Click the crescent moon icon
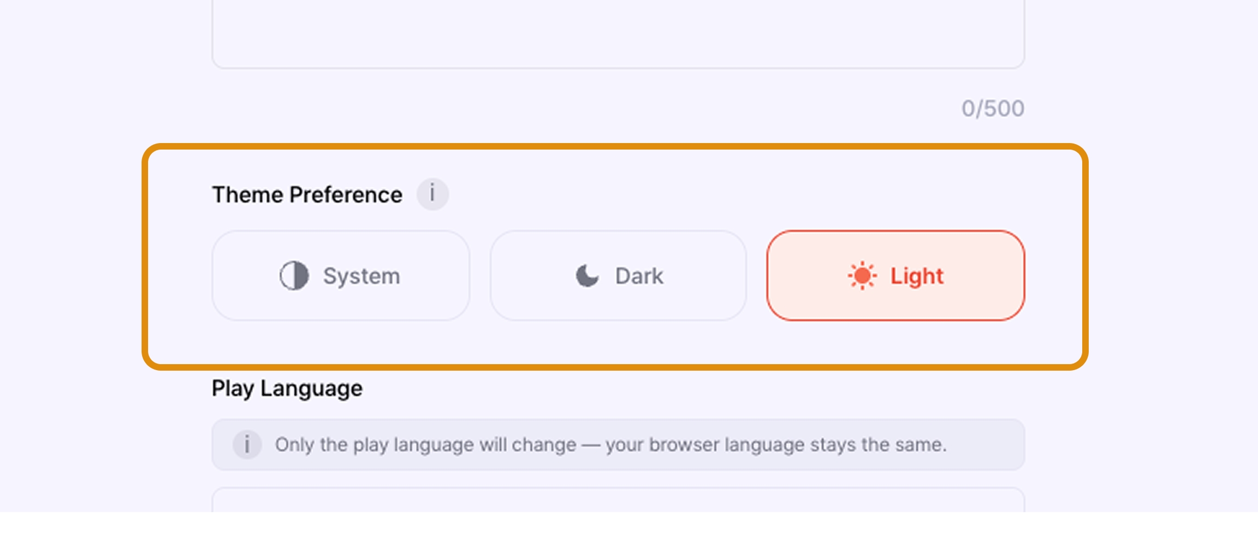Viewport: 1258px width, 543px height. pos(587,276)
